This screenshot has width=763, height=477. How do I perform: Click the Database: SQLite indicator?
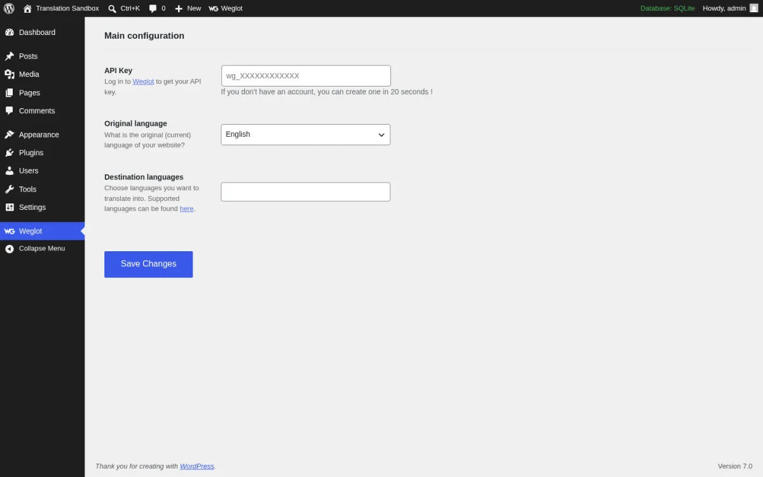668,8
